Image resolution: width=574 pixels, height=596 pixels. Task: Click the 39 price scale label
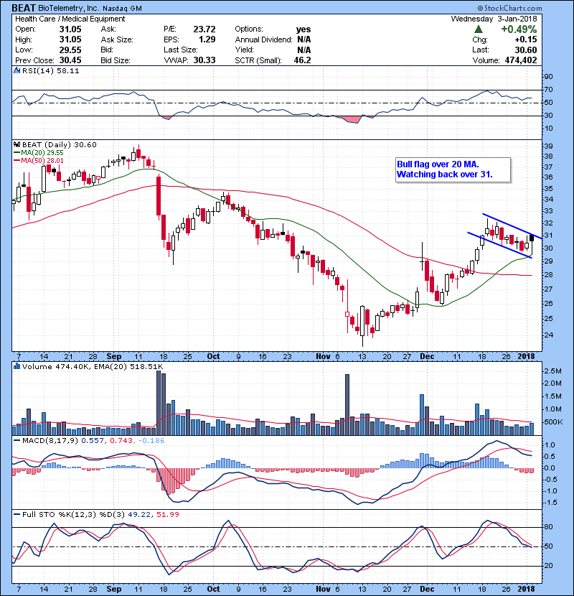[548, 146]
